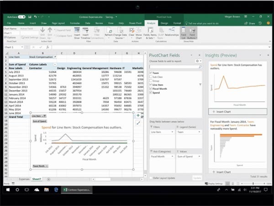Open File Explorer from the taskbar
The image size is (274, 206).
point(46,190)
